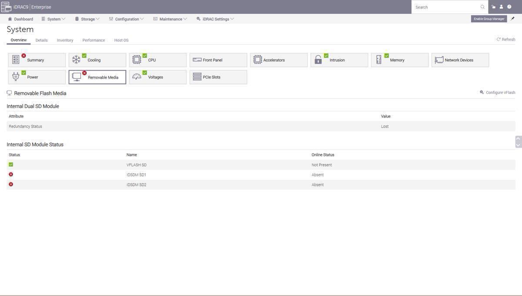Open the Configure vFlash link

coord(498,92)
